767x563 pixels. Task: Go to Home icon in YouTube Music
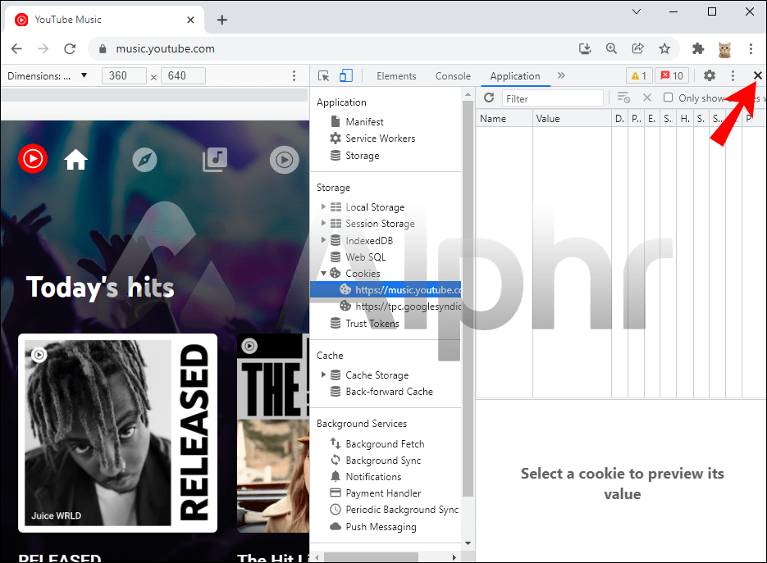75,159
